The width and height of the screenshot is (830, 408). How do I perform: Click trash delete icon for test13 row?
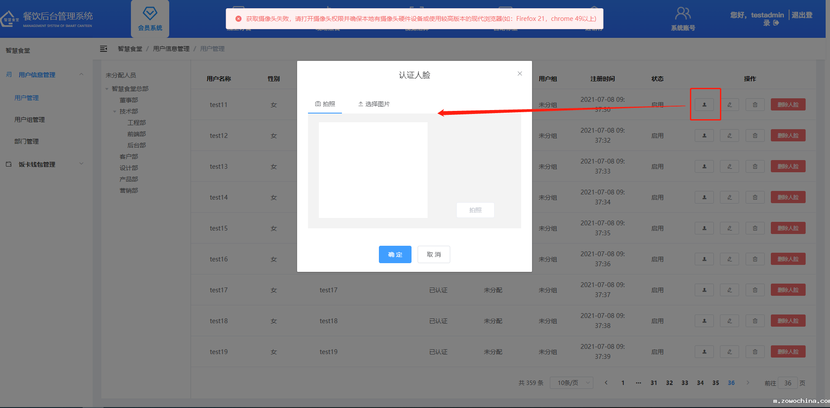click(x=755, y=167)
